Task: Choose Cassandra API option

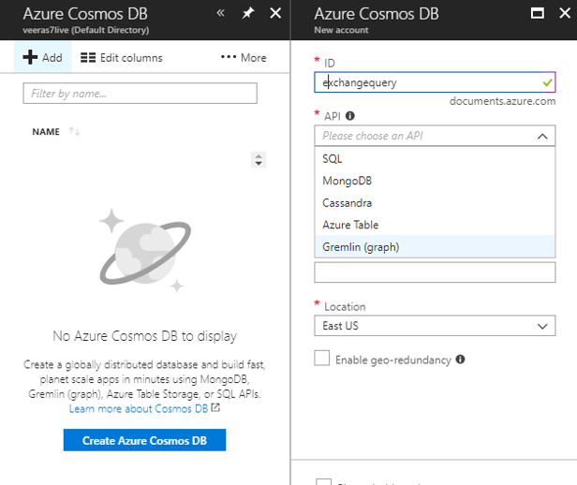Action: point(435,203)
